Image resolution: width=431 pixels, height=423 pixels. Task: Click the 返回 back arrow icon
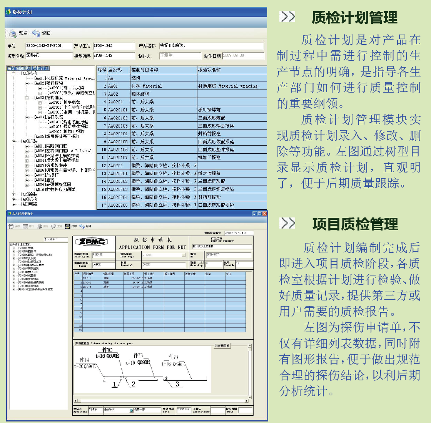(36, 33)
